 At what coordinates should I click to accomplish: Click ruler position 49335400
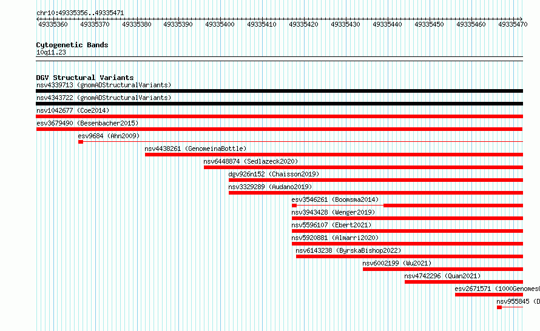coord(220,24)
